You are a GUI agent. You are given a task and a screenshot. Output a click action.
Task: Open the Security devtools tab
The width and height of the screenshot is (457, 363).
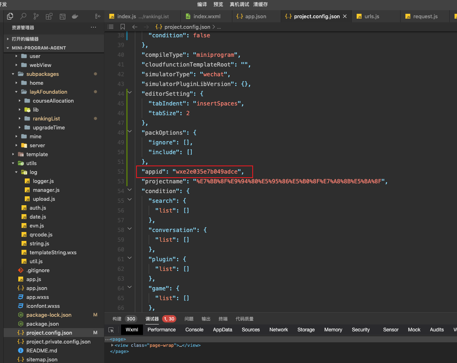pyautogui.click(x=361, y=329)
